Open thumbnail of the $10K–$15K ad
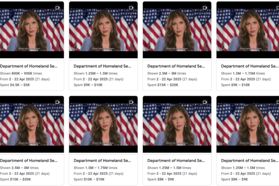The height and width of the screenshot is (186, 279). (x=103, y=124)
